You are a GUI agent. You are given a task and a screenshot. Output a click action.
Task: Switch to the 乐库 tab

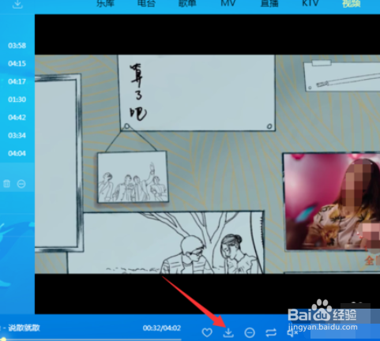105,3
